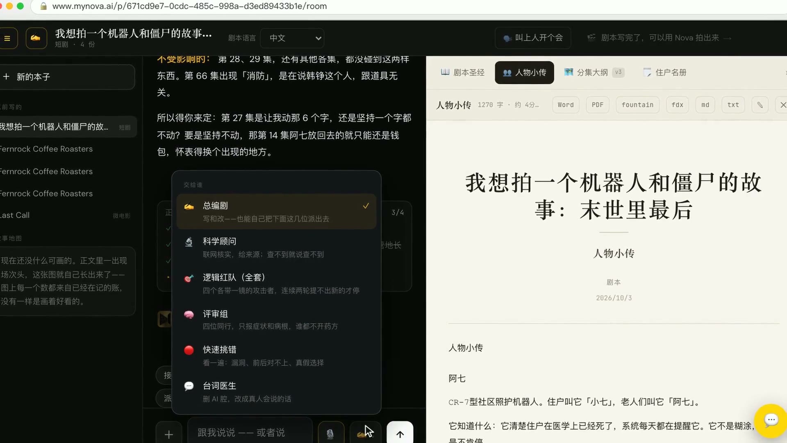Close the 人物小传 document panel

pyautogui.click(x=782, y=105)
